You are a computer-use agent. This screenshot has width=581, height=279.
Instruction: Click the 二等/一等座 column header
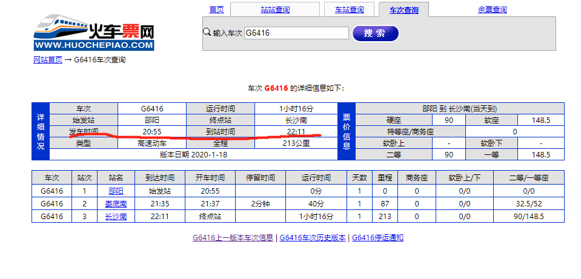click(529, 178)
